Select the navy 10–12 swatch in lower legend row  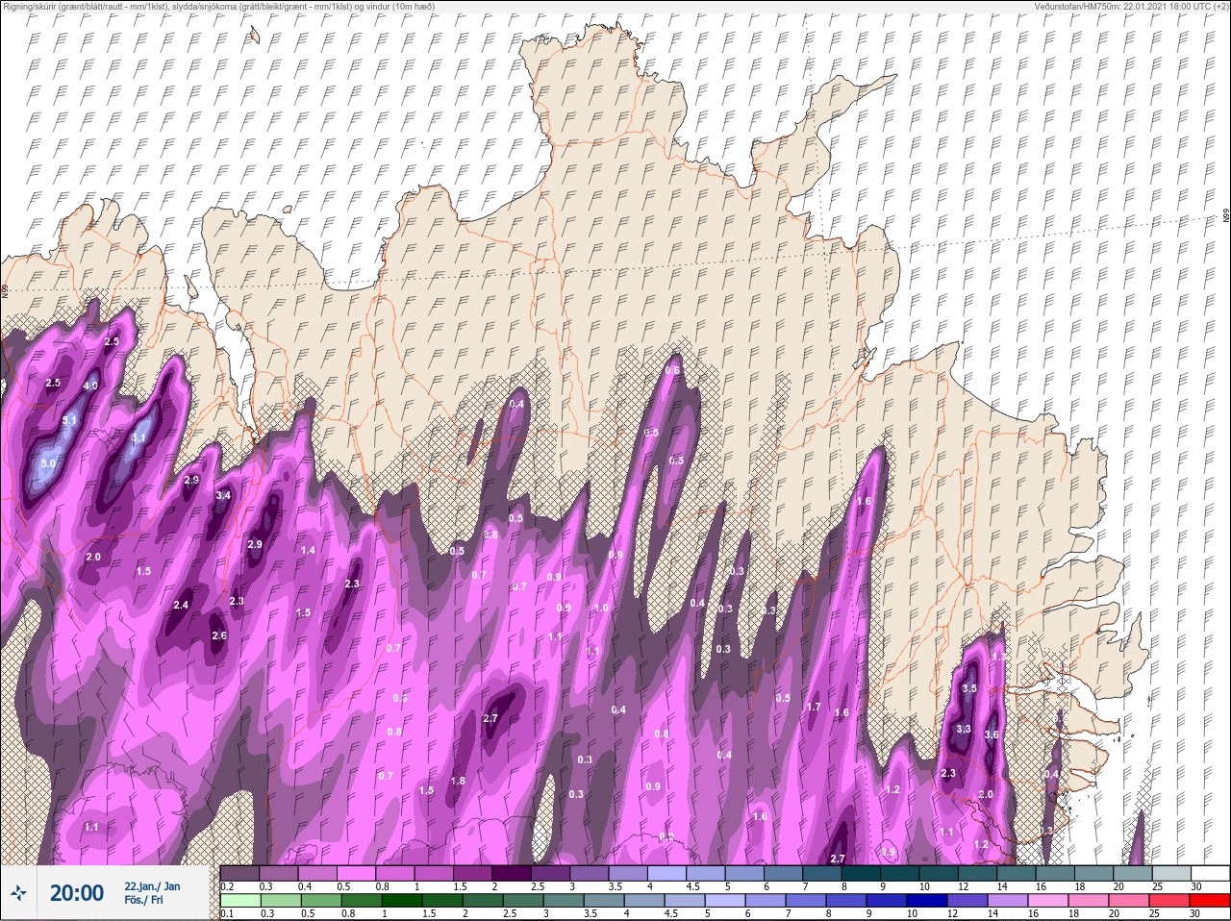tap(927, 901)
